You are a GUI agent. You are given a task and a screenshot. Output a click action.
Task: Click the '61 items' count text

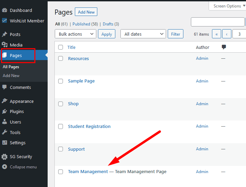(x=201, y=34)
